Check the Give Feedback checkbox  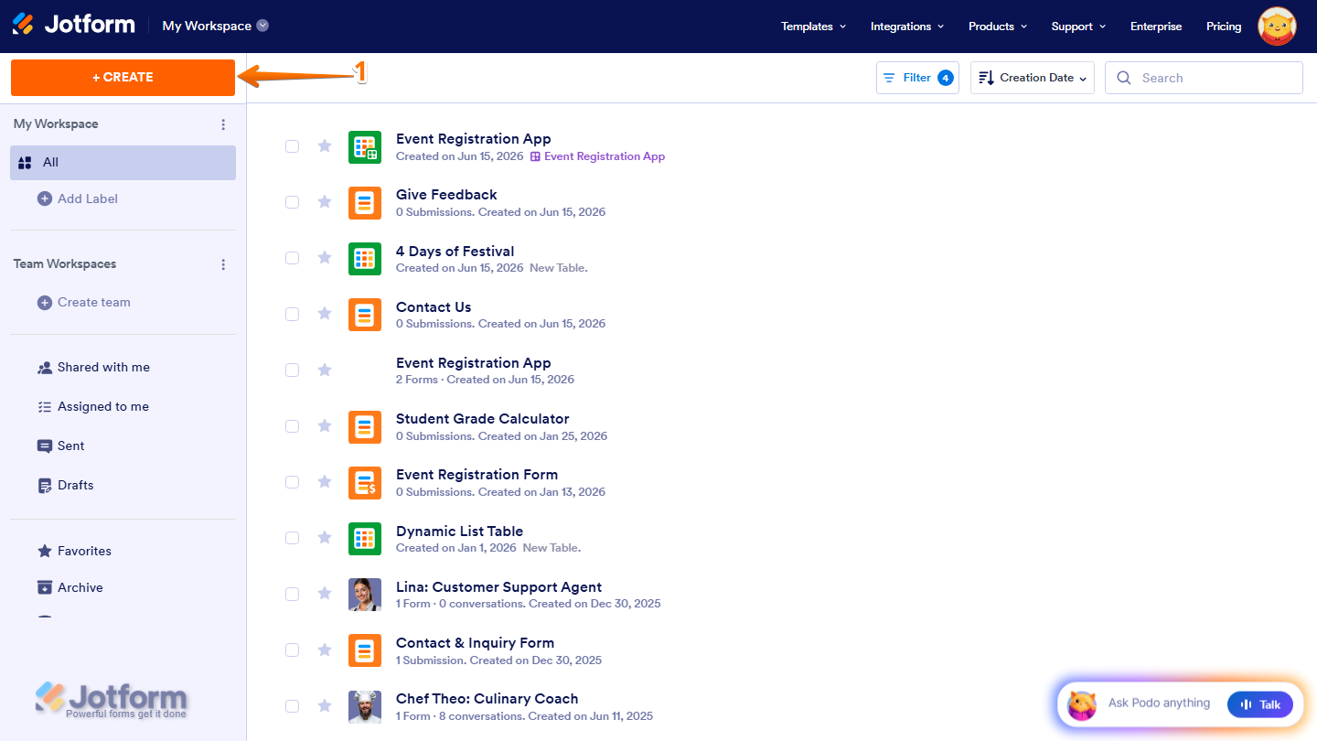[x=292, y=202]
